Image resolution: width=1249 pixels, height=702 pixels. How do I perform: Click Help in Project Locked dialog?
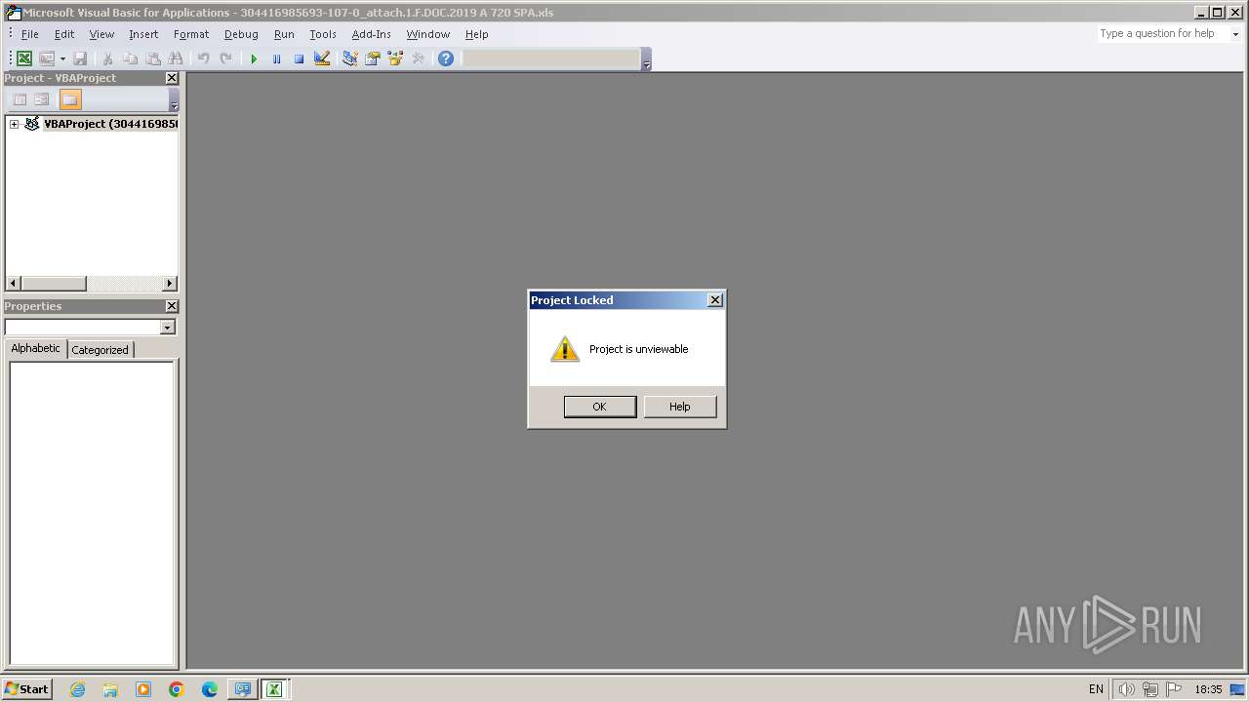coord(680,407)
